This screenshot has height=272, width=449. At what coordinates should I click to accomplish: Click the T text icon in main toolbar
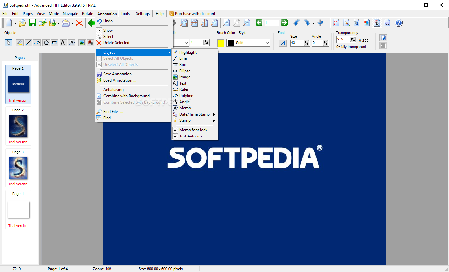point(357,23)
